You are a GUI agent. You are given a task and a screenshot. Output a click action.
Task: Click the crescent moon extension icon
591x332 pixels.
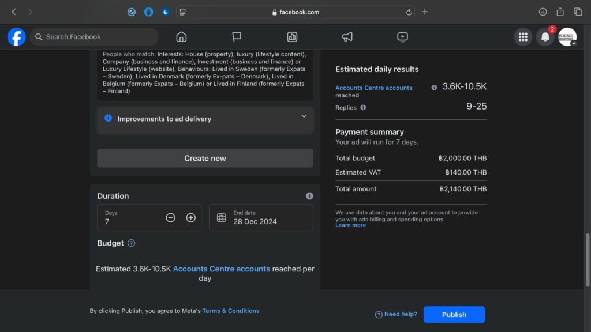166,12
